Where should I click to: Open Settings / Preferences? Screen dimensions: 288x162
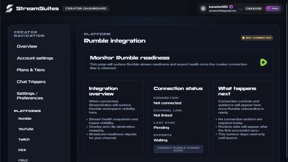30,96
